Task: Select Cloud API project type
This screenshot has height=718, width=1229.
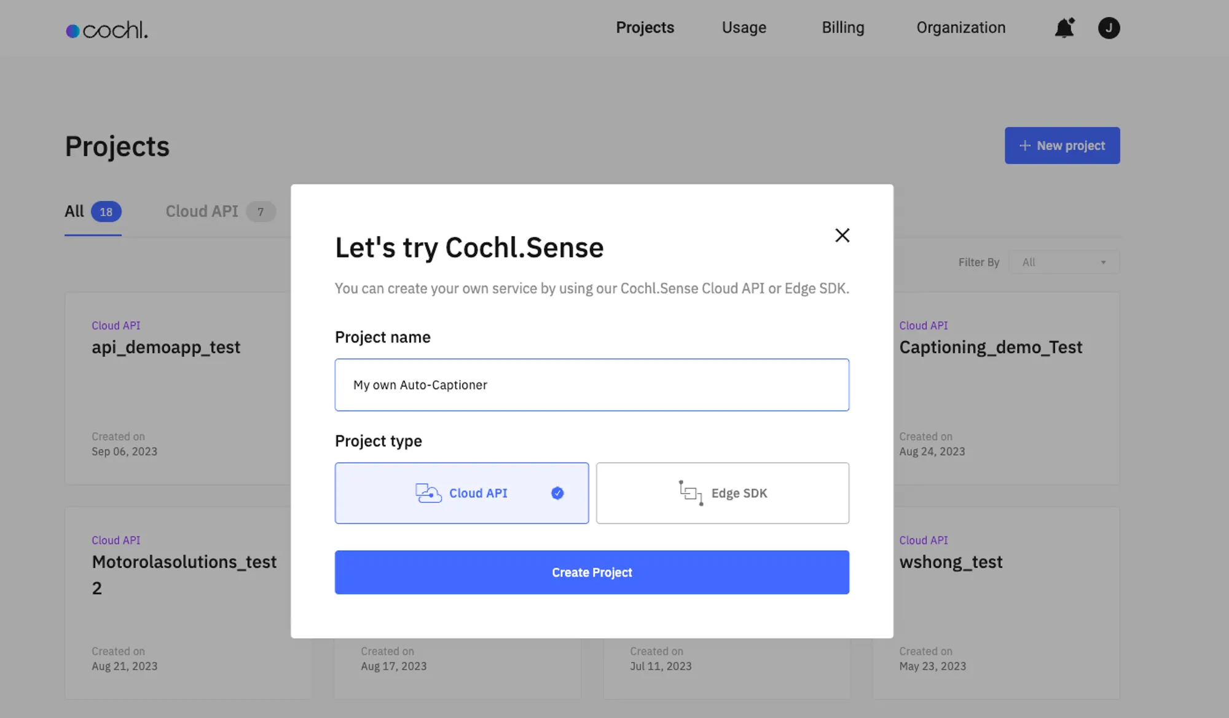Action: coord(478,493)
